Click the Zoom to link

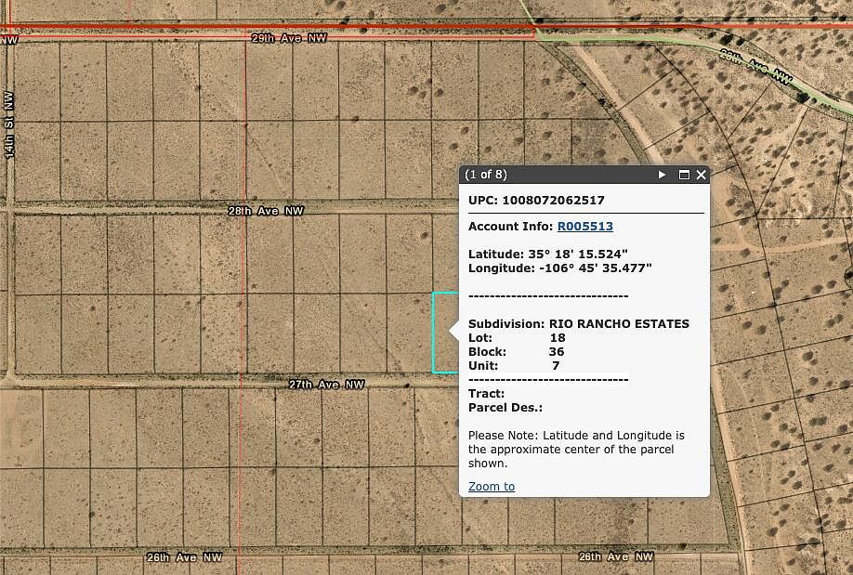492,487
